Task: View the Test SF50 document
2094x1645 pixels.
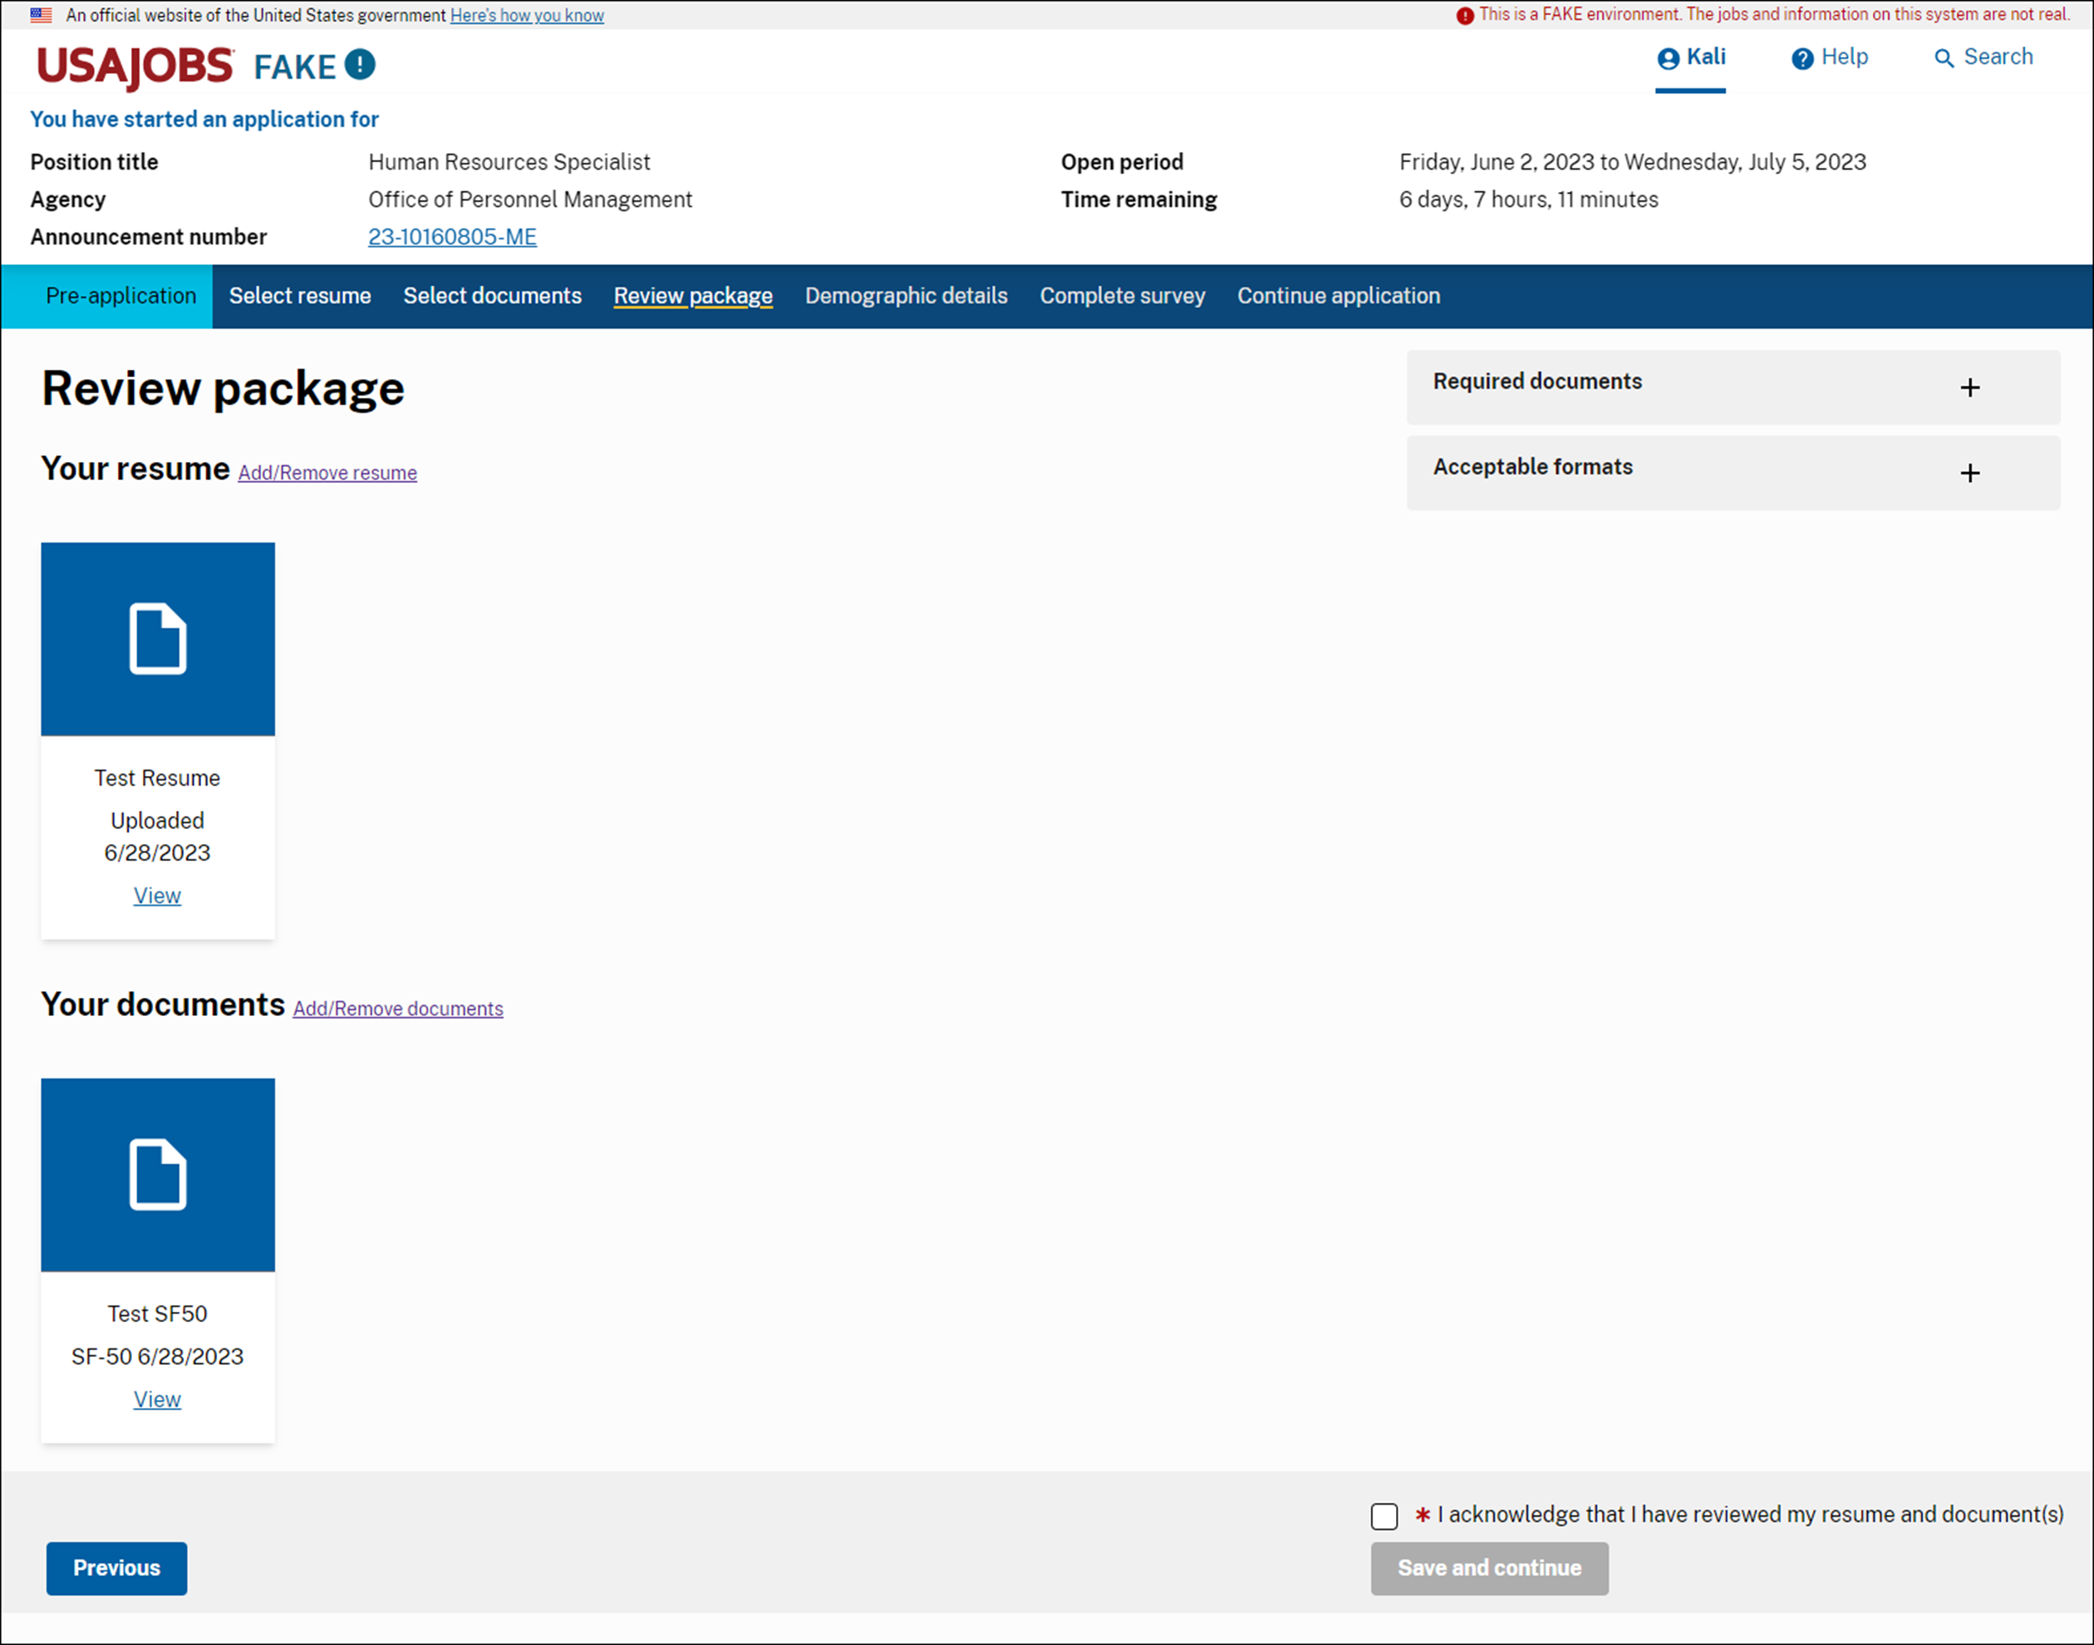Action: click(x=157, y=1399)
